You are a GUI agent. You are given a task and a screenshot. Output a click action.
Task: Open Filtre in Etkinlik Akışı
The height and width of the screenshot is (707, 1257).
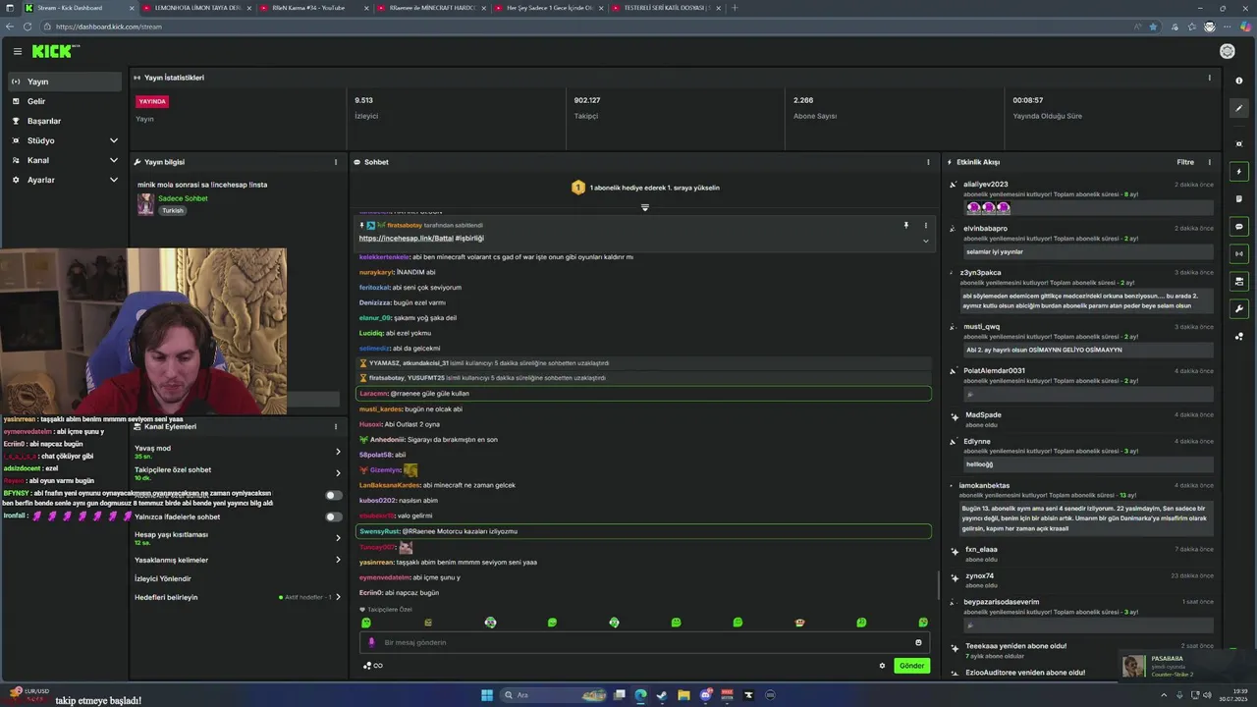click(x=1185, y=162)
